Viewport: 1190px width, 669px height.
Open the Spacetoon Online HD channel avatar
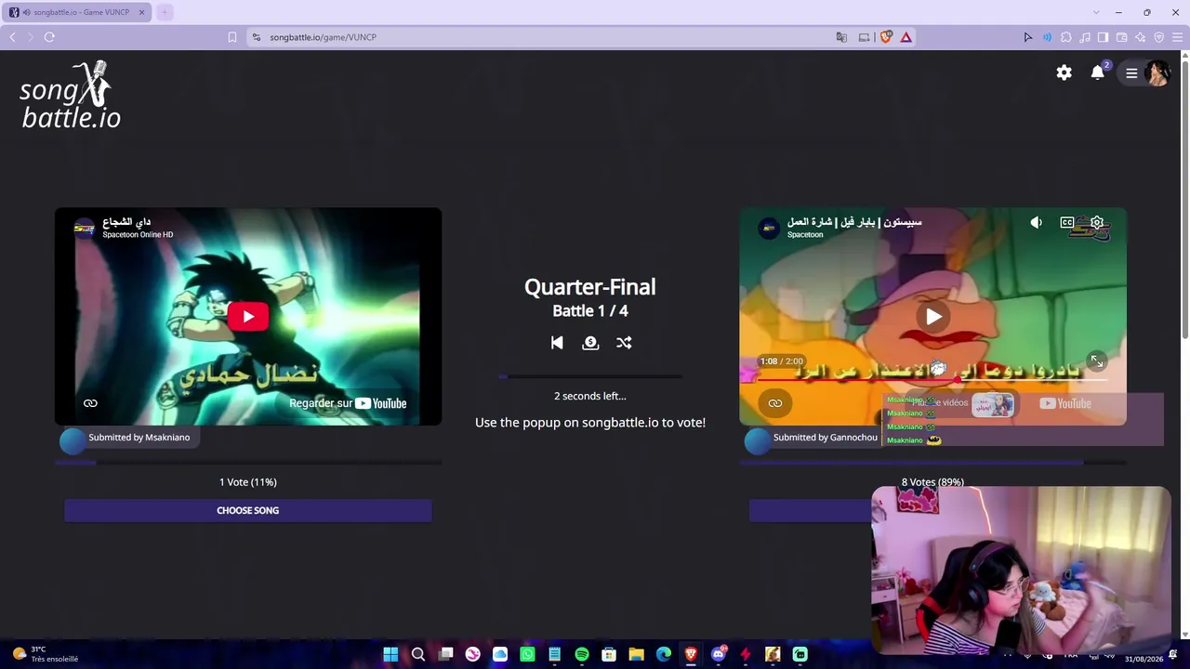click(85, 228)
